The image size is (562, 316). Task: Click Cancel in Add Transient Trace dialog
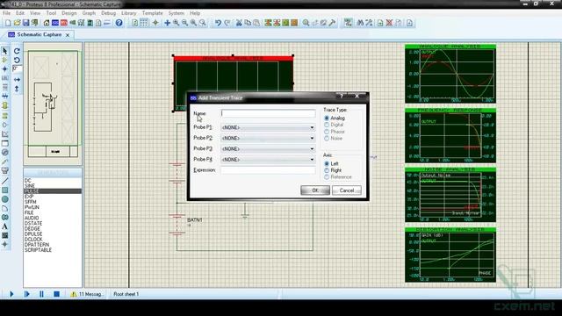(x=347, y=190)
